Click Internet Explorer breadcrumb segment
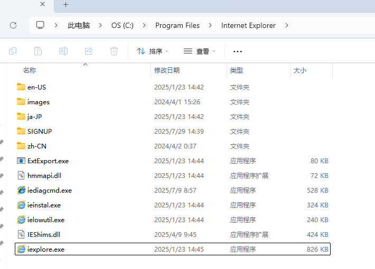 click(x=248, y=25)
